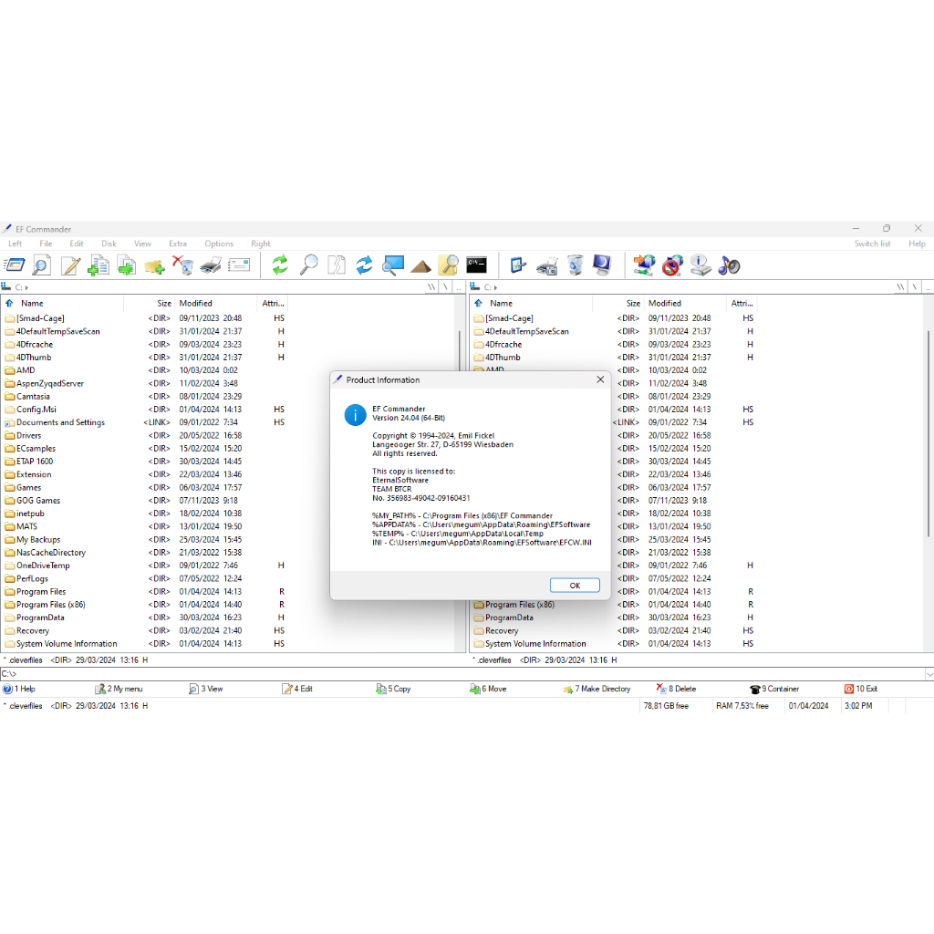This screenshot has width=934, height=934.
Task: Click the 8 Delete function key button
Action: pos(676,689)
